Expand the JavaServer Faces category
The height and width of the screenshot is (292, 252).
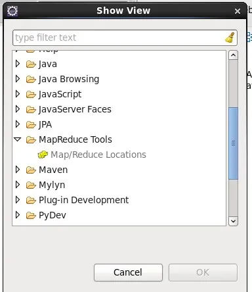(18, 109)
